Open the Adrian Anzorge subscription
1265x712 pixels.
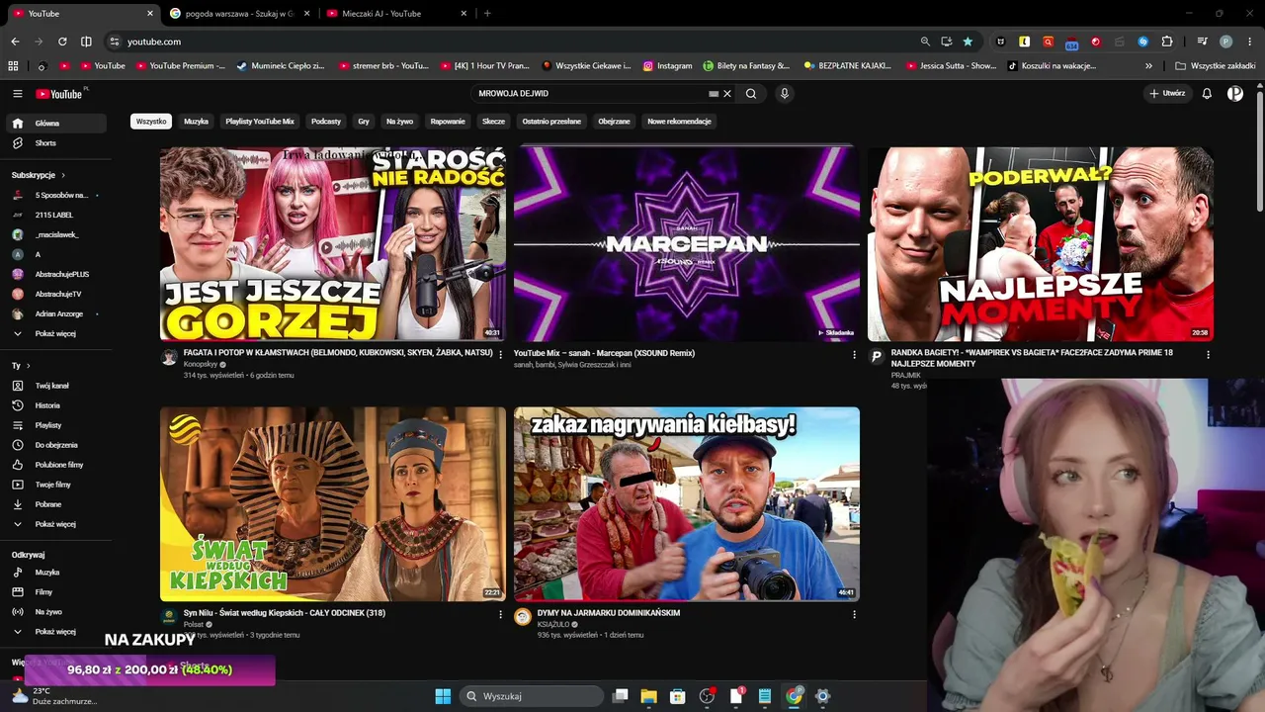coord(58,314)
